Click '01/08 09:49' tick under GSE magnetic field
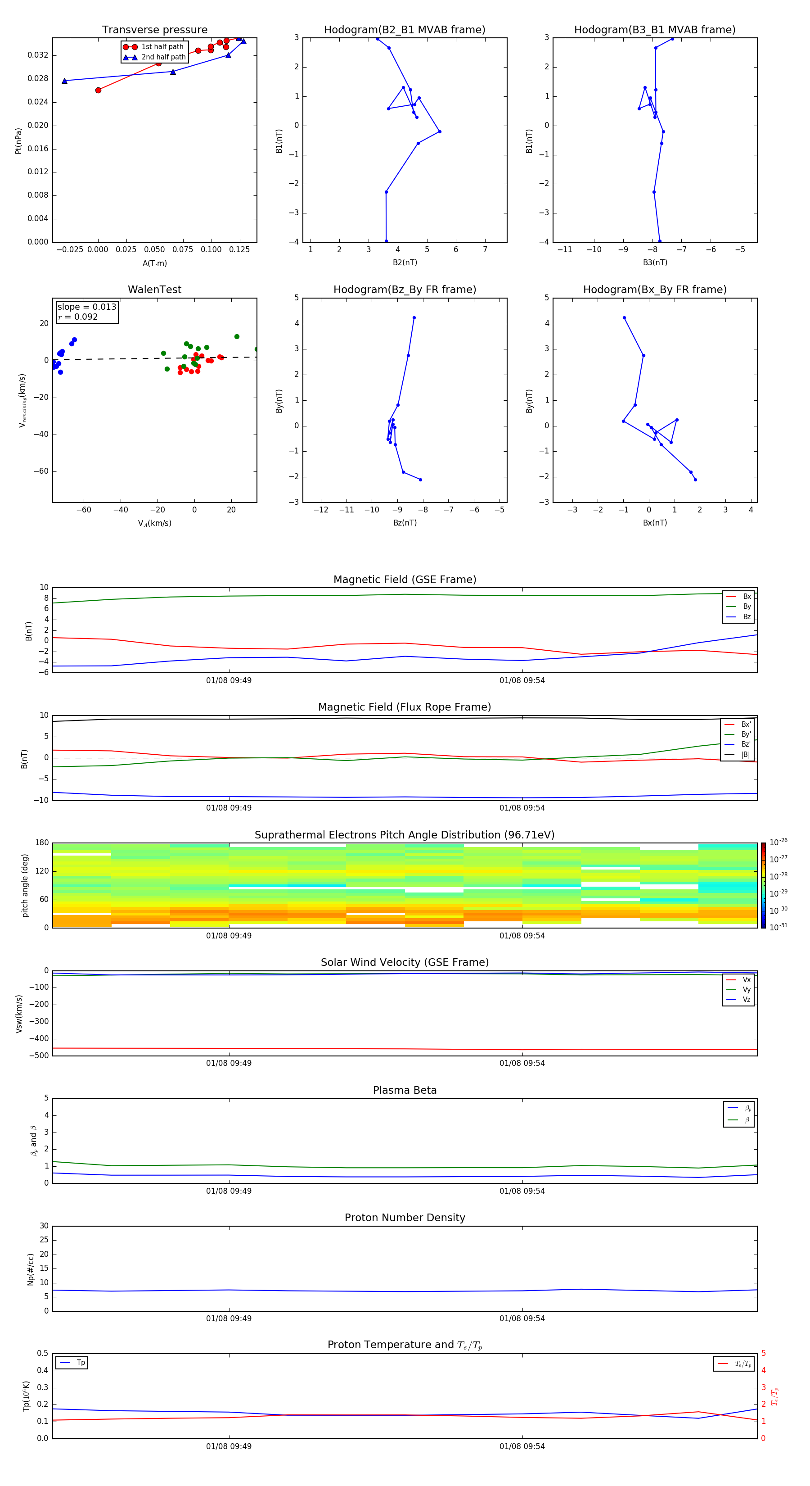Screen dimensions: 810x1486 [229, 681]
